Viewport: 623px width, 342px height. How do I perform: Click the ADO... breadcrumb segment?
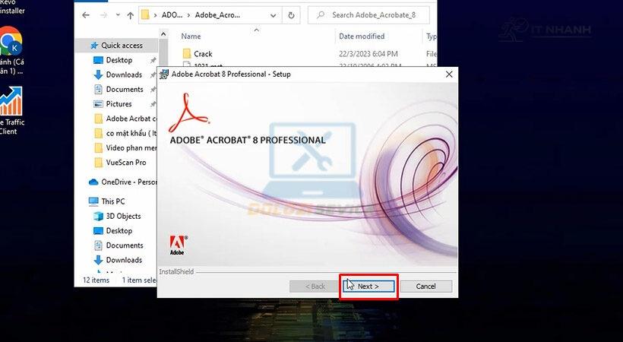(172, 15)
